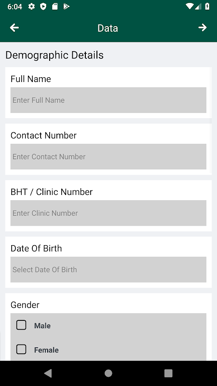Check the Female gender checkbox
This screenshot has width=217, height=386.
point(21,349)
